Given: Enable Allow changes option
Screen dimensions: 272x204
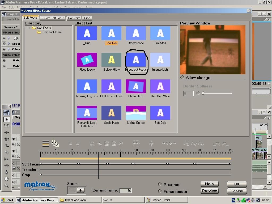Looking at the screenshot, I should [182, 77].
